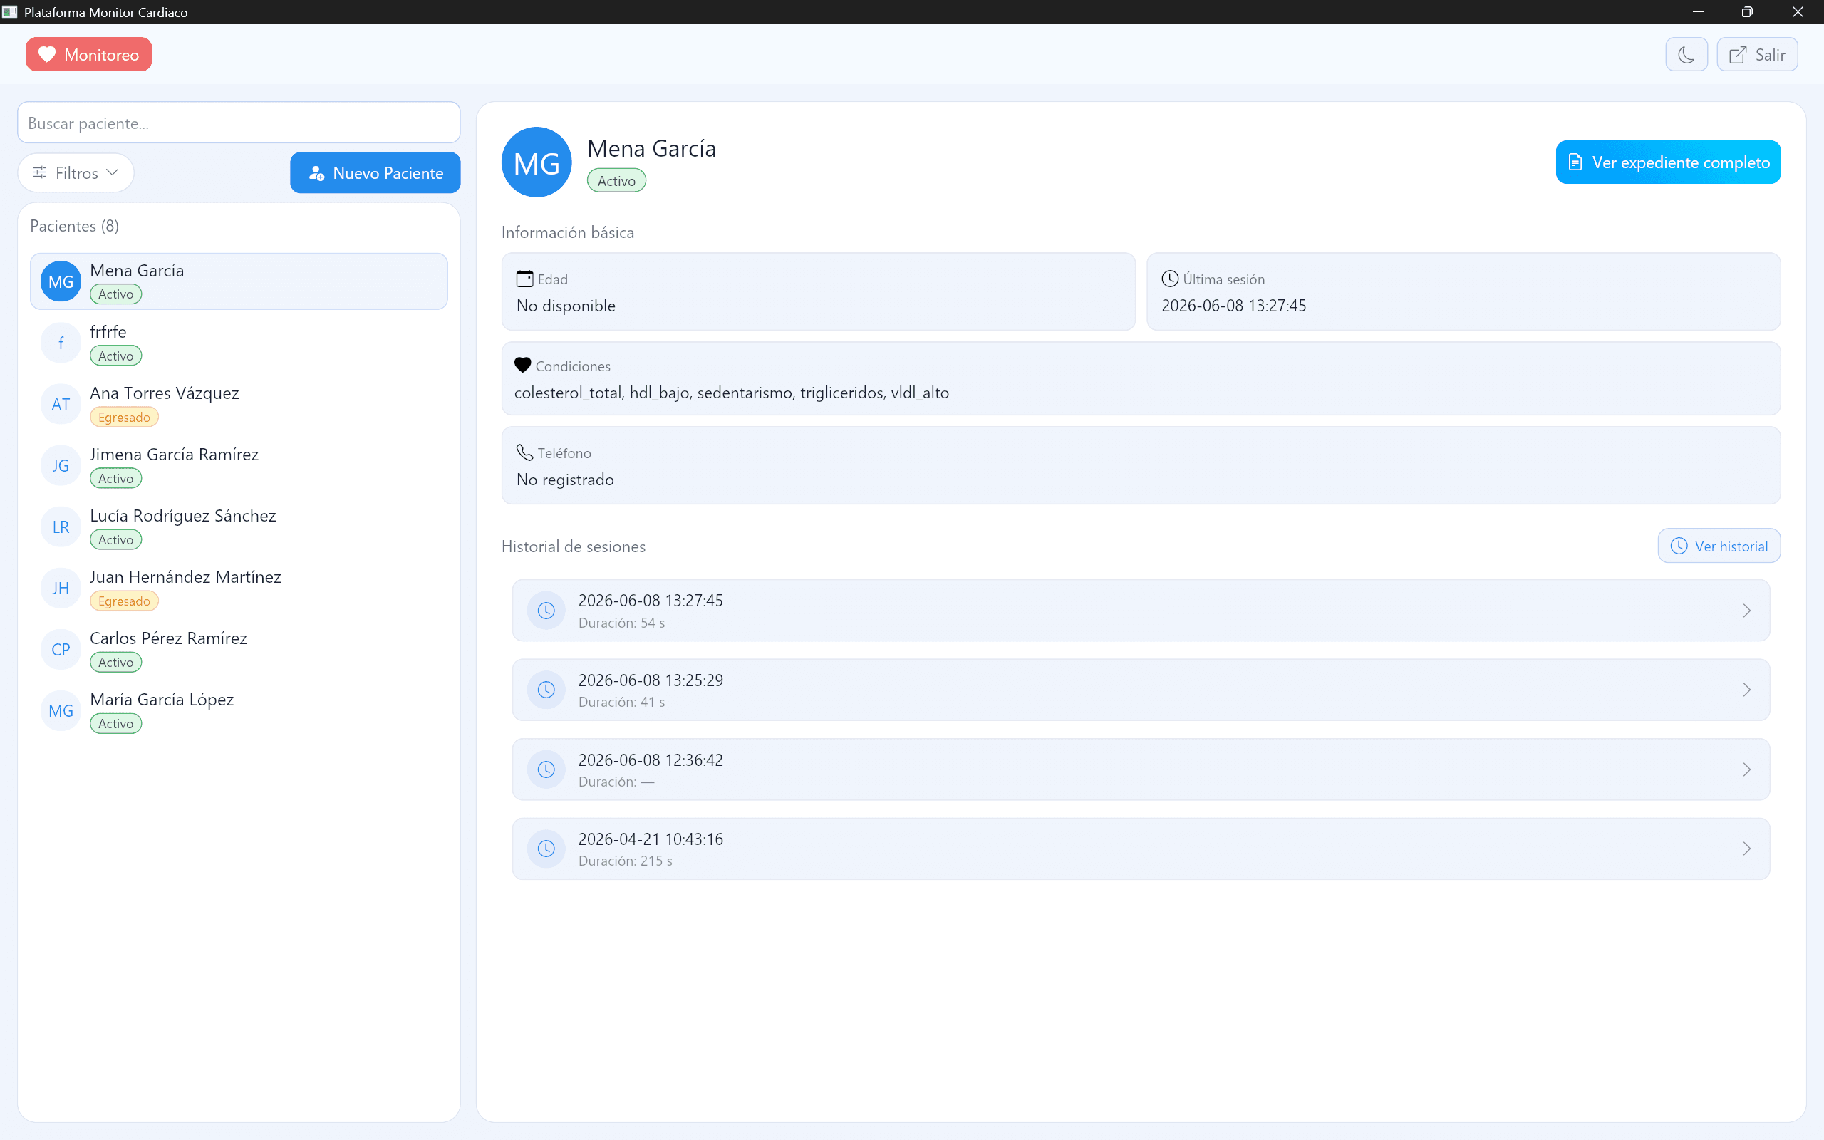
Task: Click the app icon in the title bar
Action: (10, 12)
